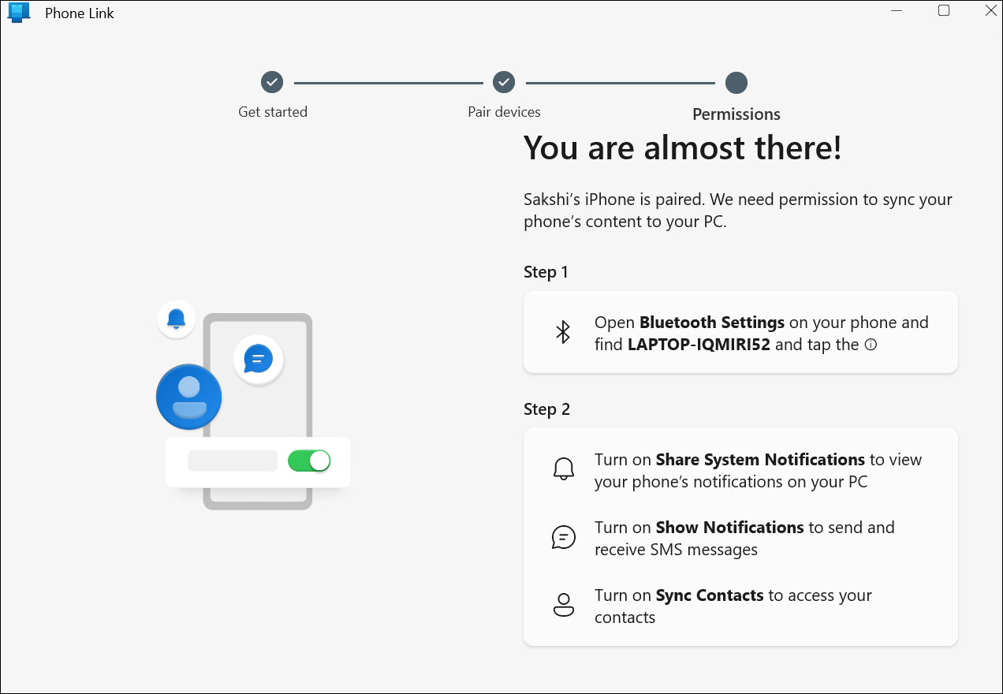Click the blue message bubble in the illustration

(258, 360)
